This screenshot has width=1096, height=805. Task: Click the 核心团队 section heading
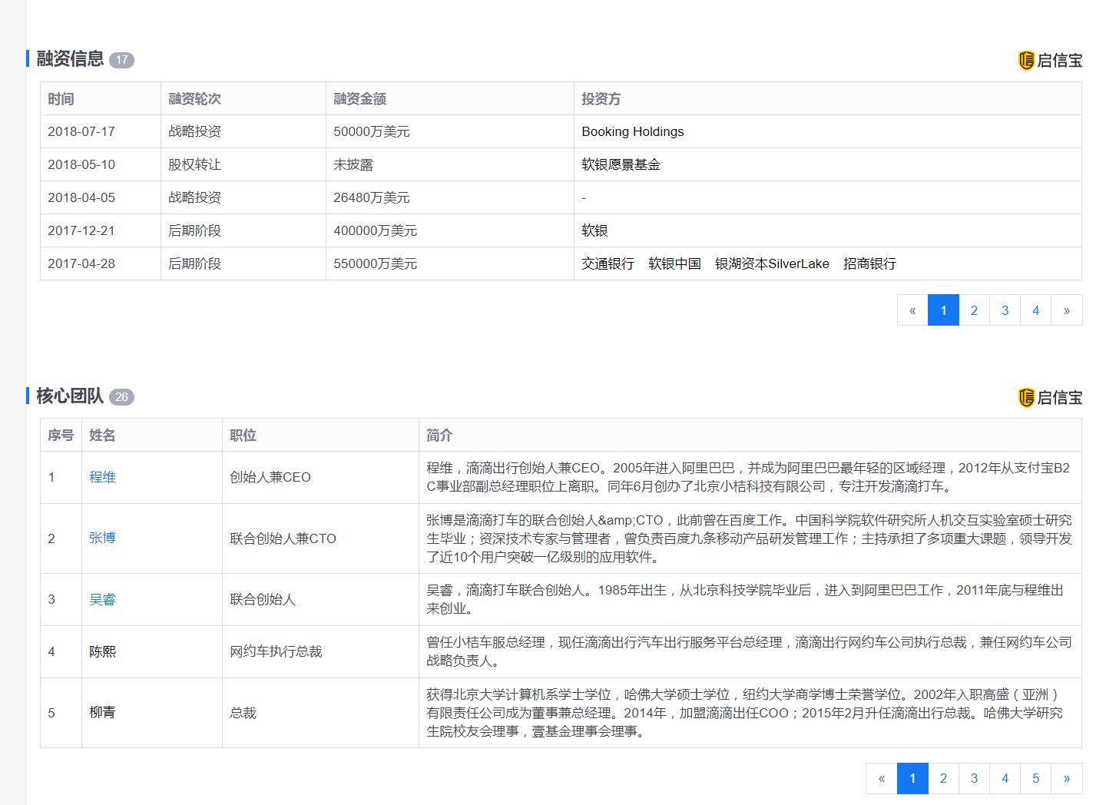pos(70,396)
